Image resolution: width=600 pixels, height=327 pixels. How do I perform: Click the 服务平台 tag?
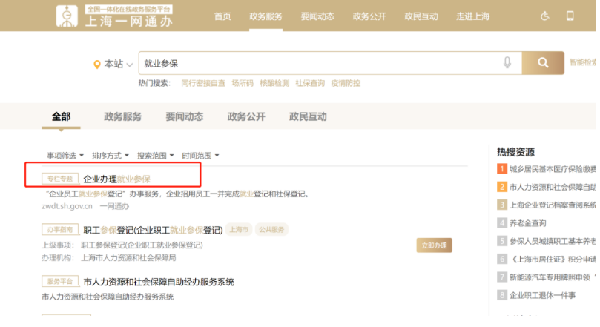point(60,282)
